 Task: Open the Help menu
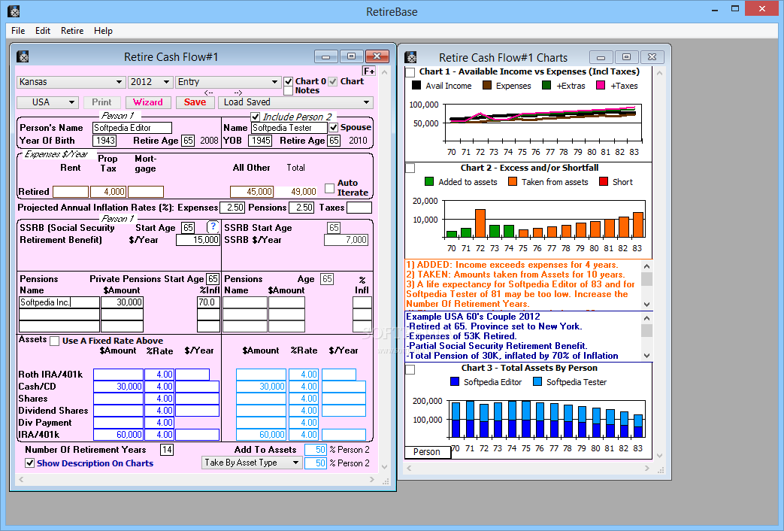[103, 31]
